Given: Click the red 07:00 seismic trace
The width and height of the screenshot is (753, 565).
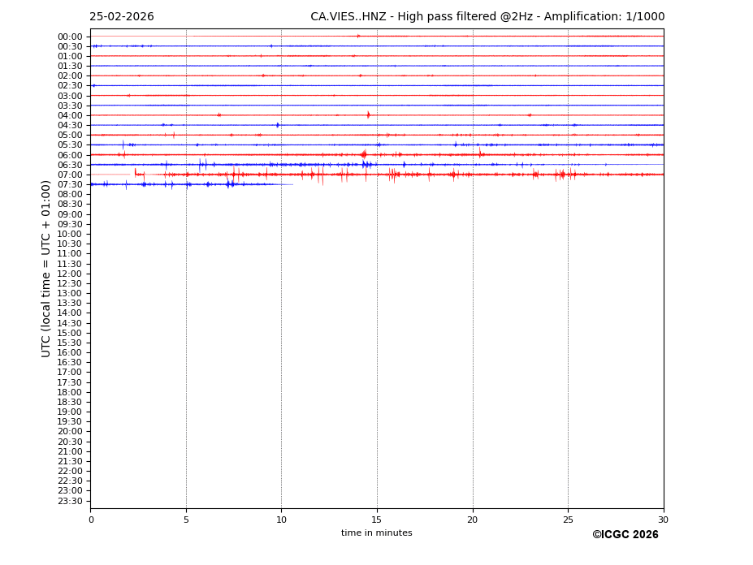Looking at the screenshot, I should click(406, 175).
